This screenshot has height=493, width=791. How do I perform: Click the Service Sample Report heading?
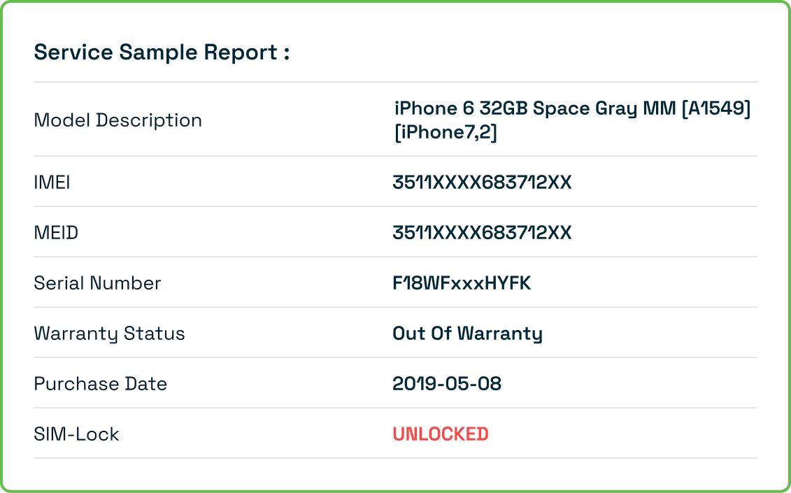coord(162,52)
